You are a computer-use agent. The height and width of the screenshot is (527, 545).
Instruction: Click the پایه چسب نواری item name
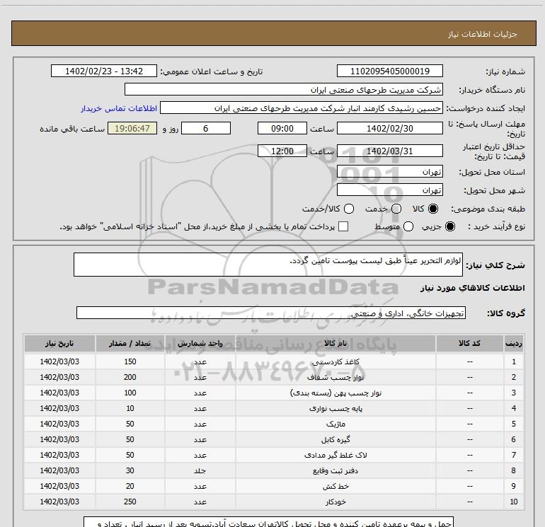coord(335,409)
